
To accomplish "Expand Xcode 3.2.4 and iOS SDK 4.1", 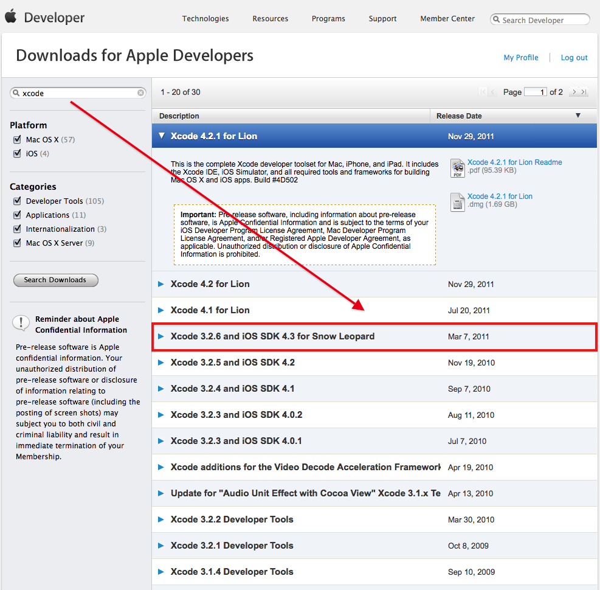I will coord(161,389).
